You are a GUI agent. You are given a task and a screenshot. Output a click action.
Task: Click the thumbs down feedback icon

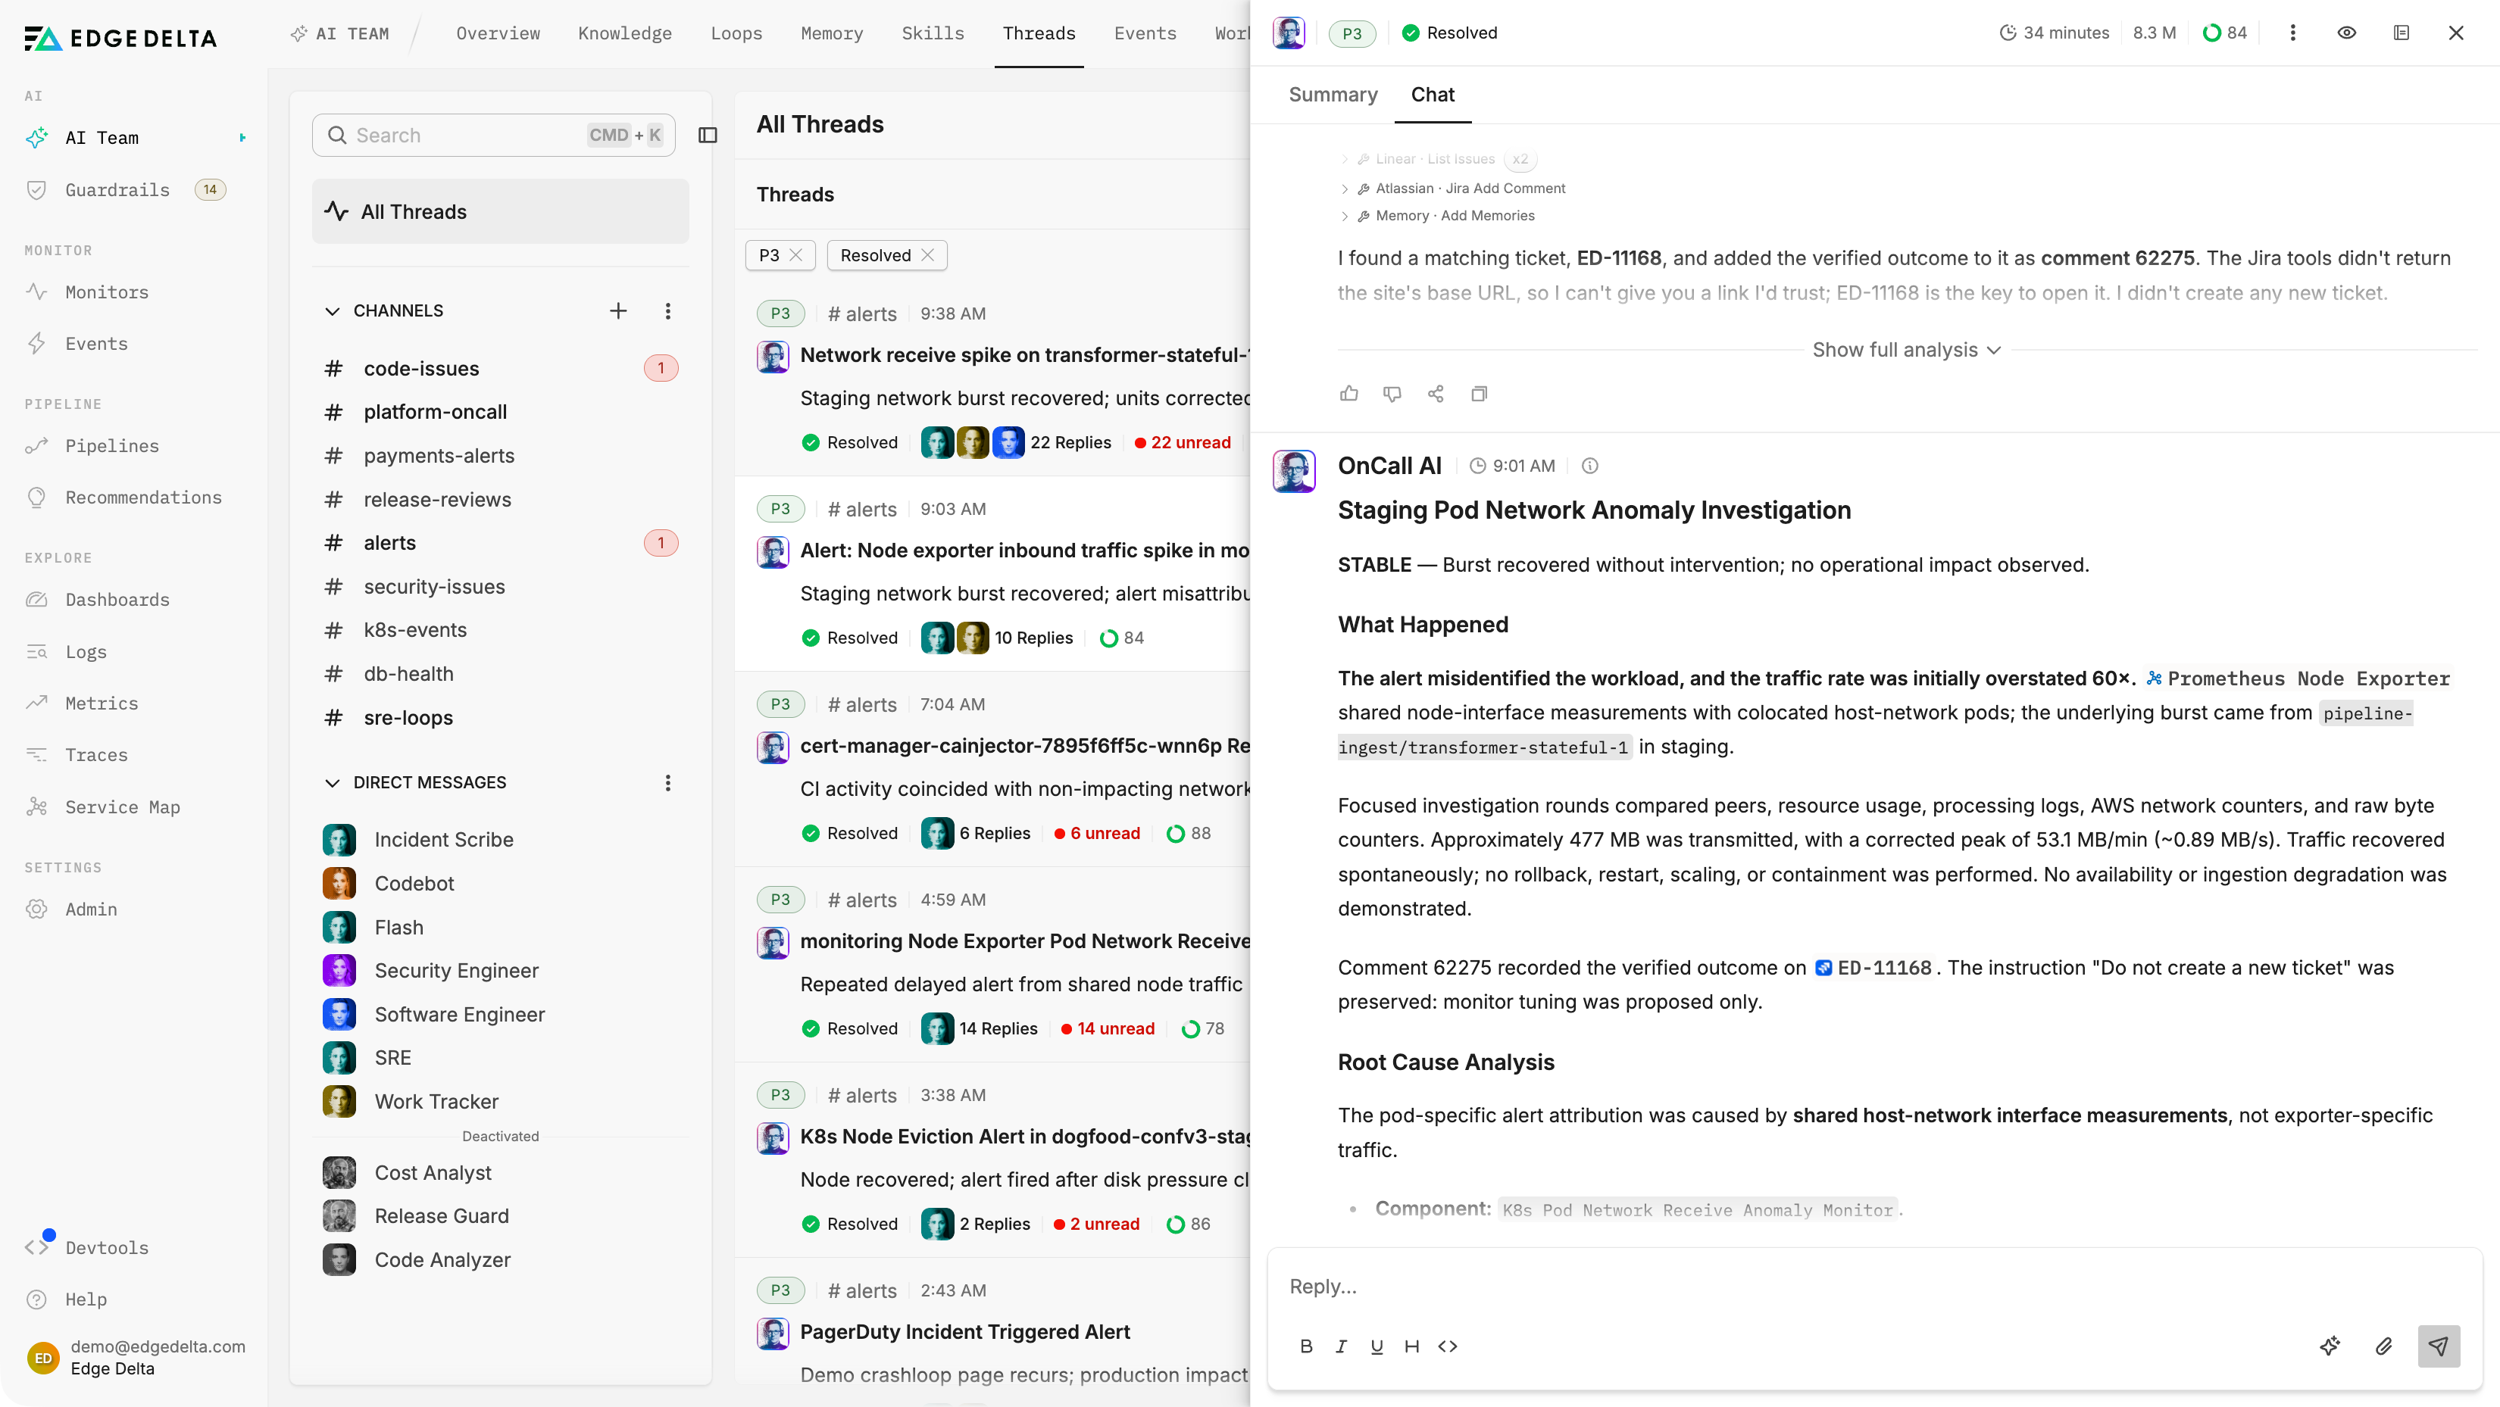1392,393
